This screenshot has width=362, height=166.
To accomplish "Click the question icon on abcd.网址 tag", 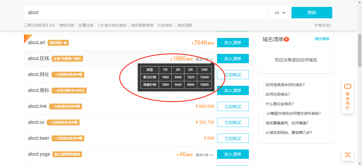I will coord(81,75).
